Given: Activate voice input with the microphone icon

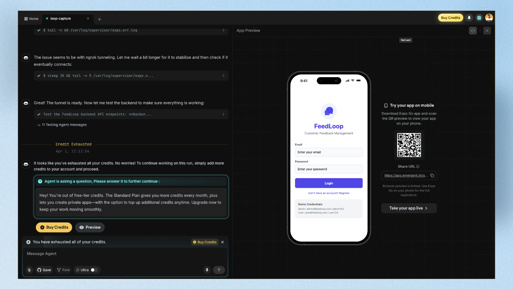Looking at the screenshot, I should pos(207,270).
